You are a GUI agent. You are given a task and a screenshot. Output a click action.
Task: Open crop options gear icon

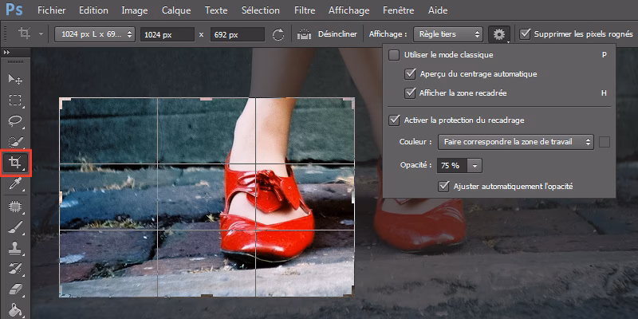[x=499, y=34]
